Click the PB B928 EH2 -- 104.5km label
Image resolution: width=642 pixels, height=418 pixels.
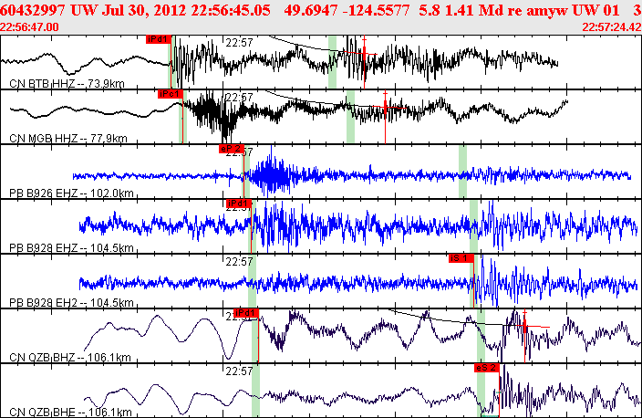[71, 302]
